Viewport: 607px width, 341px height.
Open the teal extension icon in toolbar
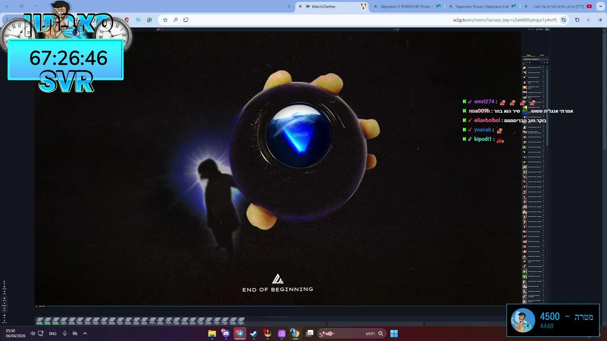tap(138, 20)
